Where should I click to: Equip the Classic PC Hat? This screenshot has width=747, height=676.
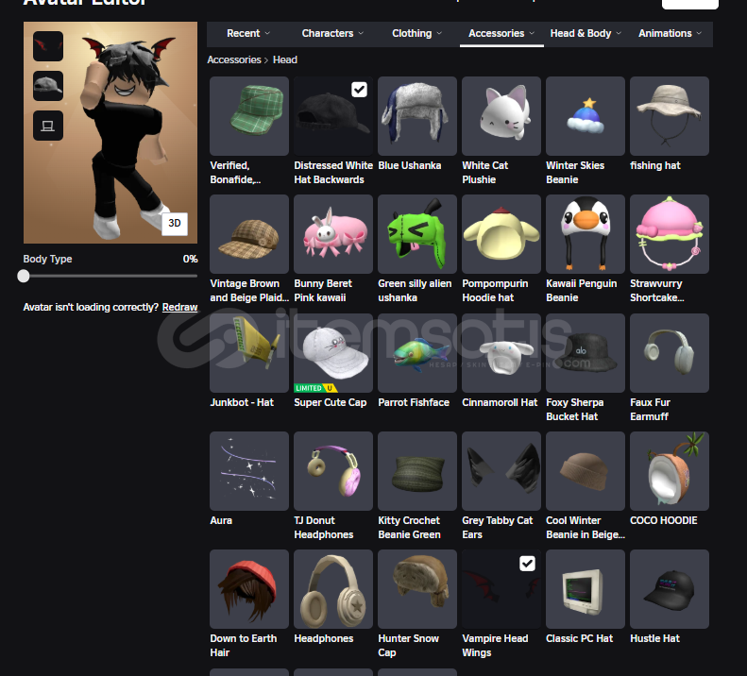pyautogui.click(x=586, y=589)
